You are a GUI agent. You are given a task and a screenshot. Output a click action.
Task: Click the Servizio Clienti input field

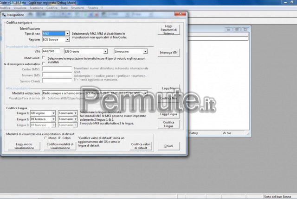coord(57,81)
